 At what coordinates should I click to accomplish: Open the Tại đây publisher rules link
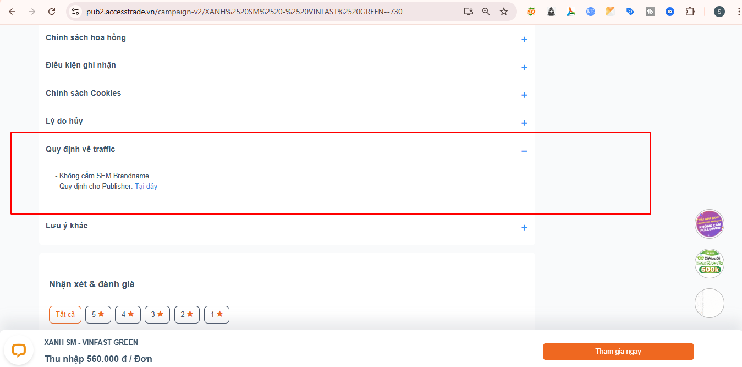point(146,187)
